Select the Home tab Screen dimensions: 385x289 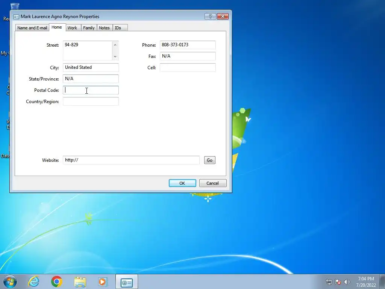coord(57,27)
